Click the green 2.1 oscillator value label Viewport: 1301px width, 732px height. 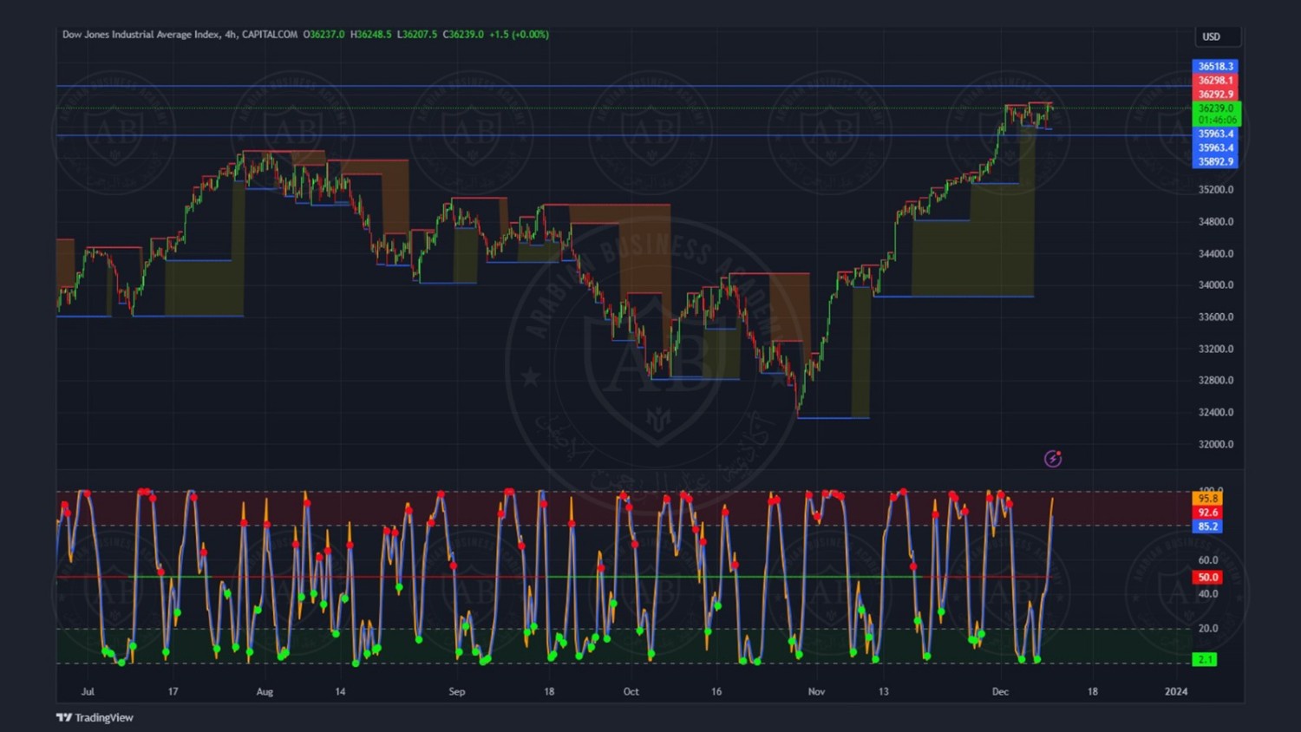[x=1205, y=660]
